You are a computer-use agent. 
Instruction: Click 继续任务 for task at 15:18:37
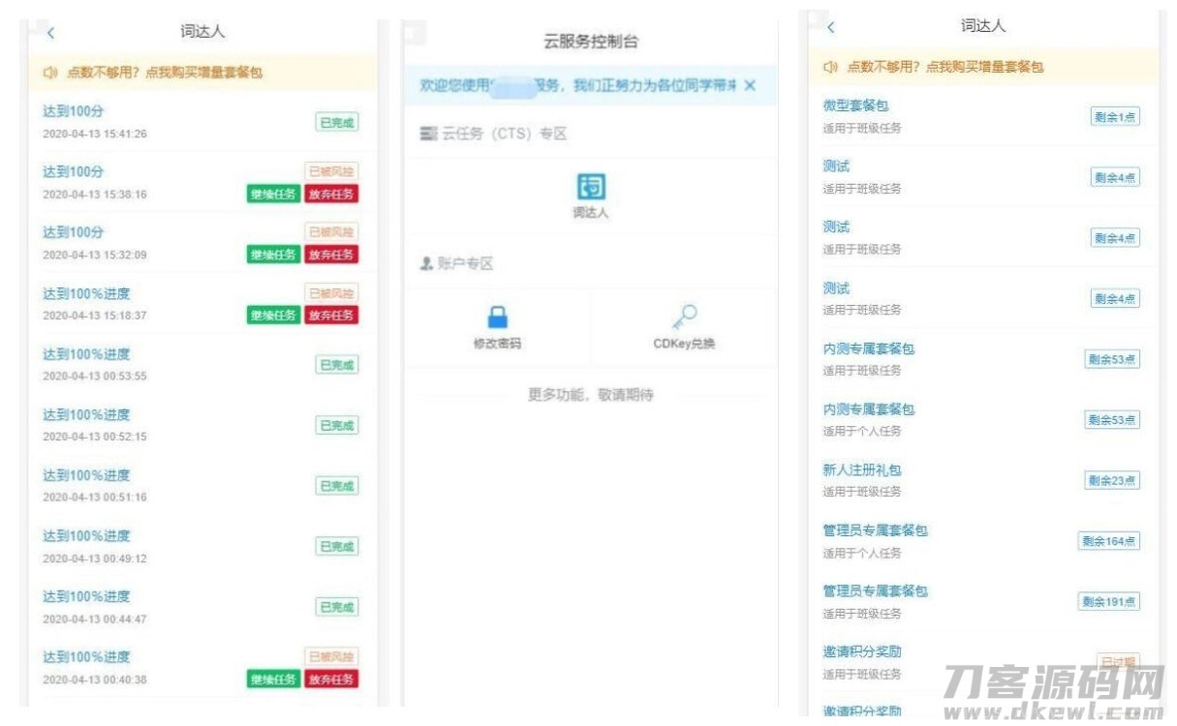273,315
